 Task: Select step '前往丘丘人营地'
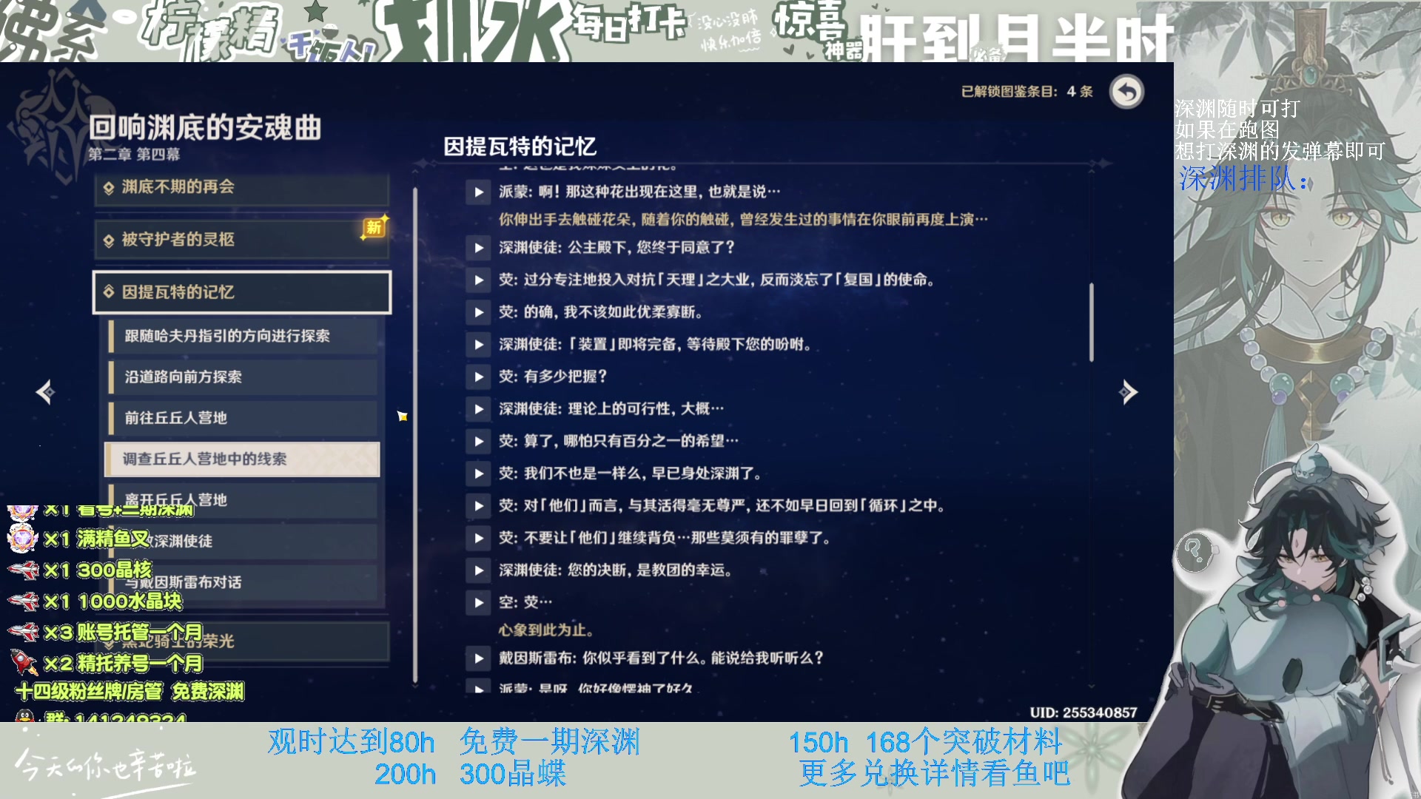(243, 418)
